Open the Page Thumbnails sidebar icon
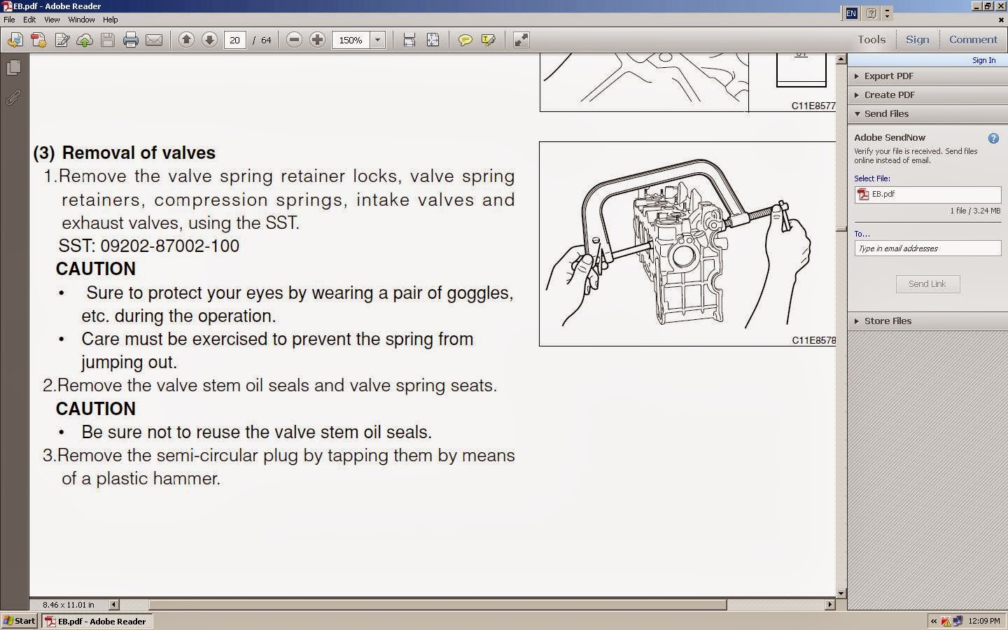Image resolution: width=1008 pixels, height=630 pixels. coord(13,68)
